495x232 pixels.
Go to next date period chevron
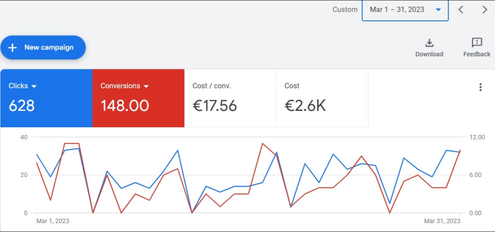pyautogui.click(x=485, y=10)
